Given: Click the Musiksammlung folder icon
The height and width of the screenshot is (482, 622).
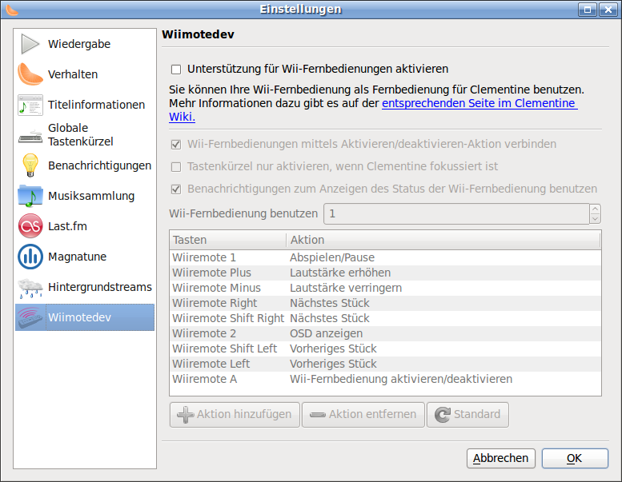Looking at the screenshot, I should coord(30,196).
